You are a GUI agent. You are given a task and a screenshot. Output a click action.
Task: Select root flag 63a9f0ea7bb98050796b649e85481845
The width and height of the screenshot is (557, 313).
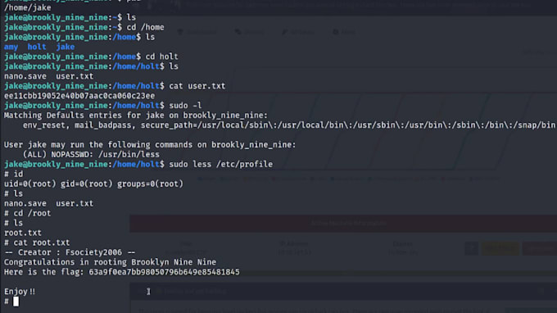[x=164, y=272]
